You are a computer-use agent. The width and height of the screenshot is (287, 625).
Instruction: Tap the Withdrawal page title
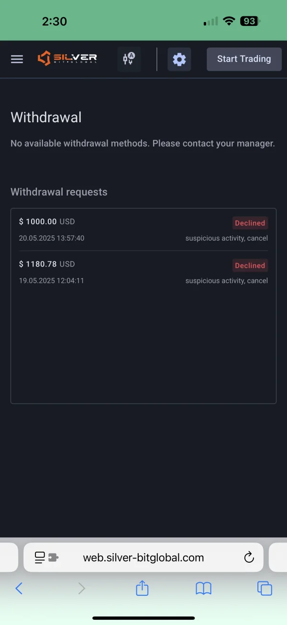pos(46,117)
